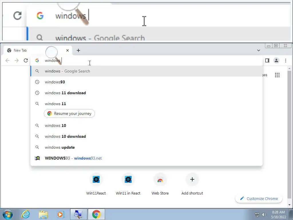Click the Add shortcut tile
293x220 pixels.
coord(192,184)
